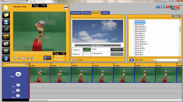Toggle the Voice track speaker icon
Viewport: 183px width, 102px height.
pyautogui.click(x=18, y=90)
